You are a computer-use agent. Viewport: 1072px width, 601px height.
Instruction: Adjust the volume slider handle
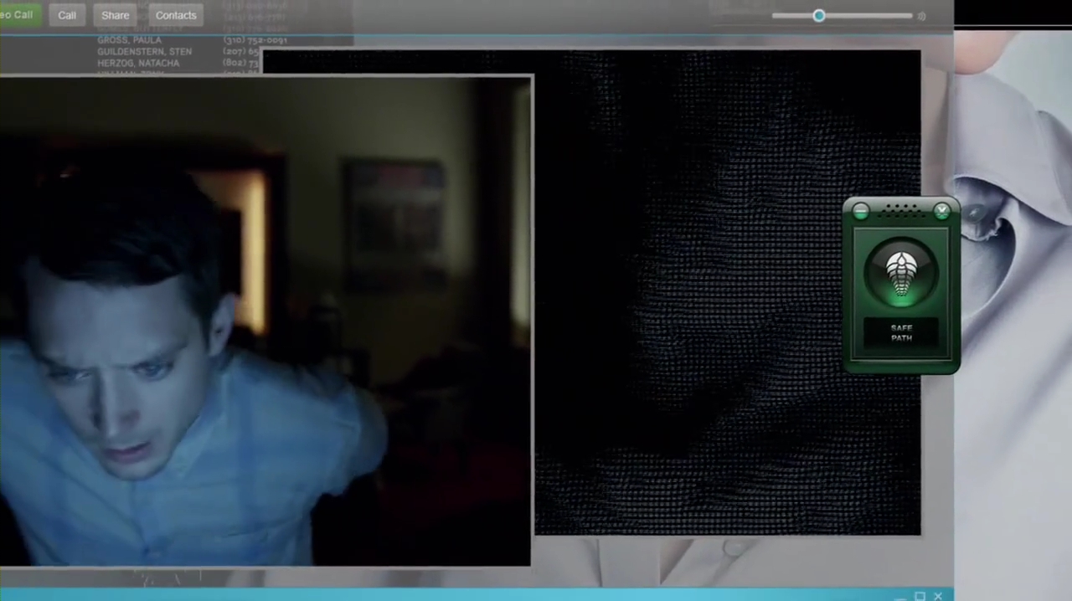pyautogui.click(x=819, y=15)
